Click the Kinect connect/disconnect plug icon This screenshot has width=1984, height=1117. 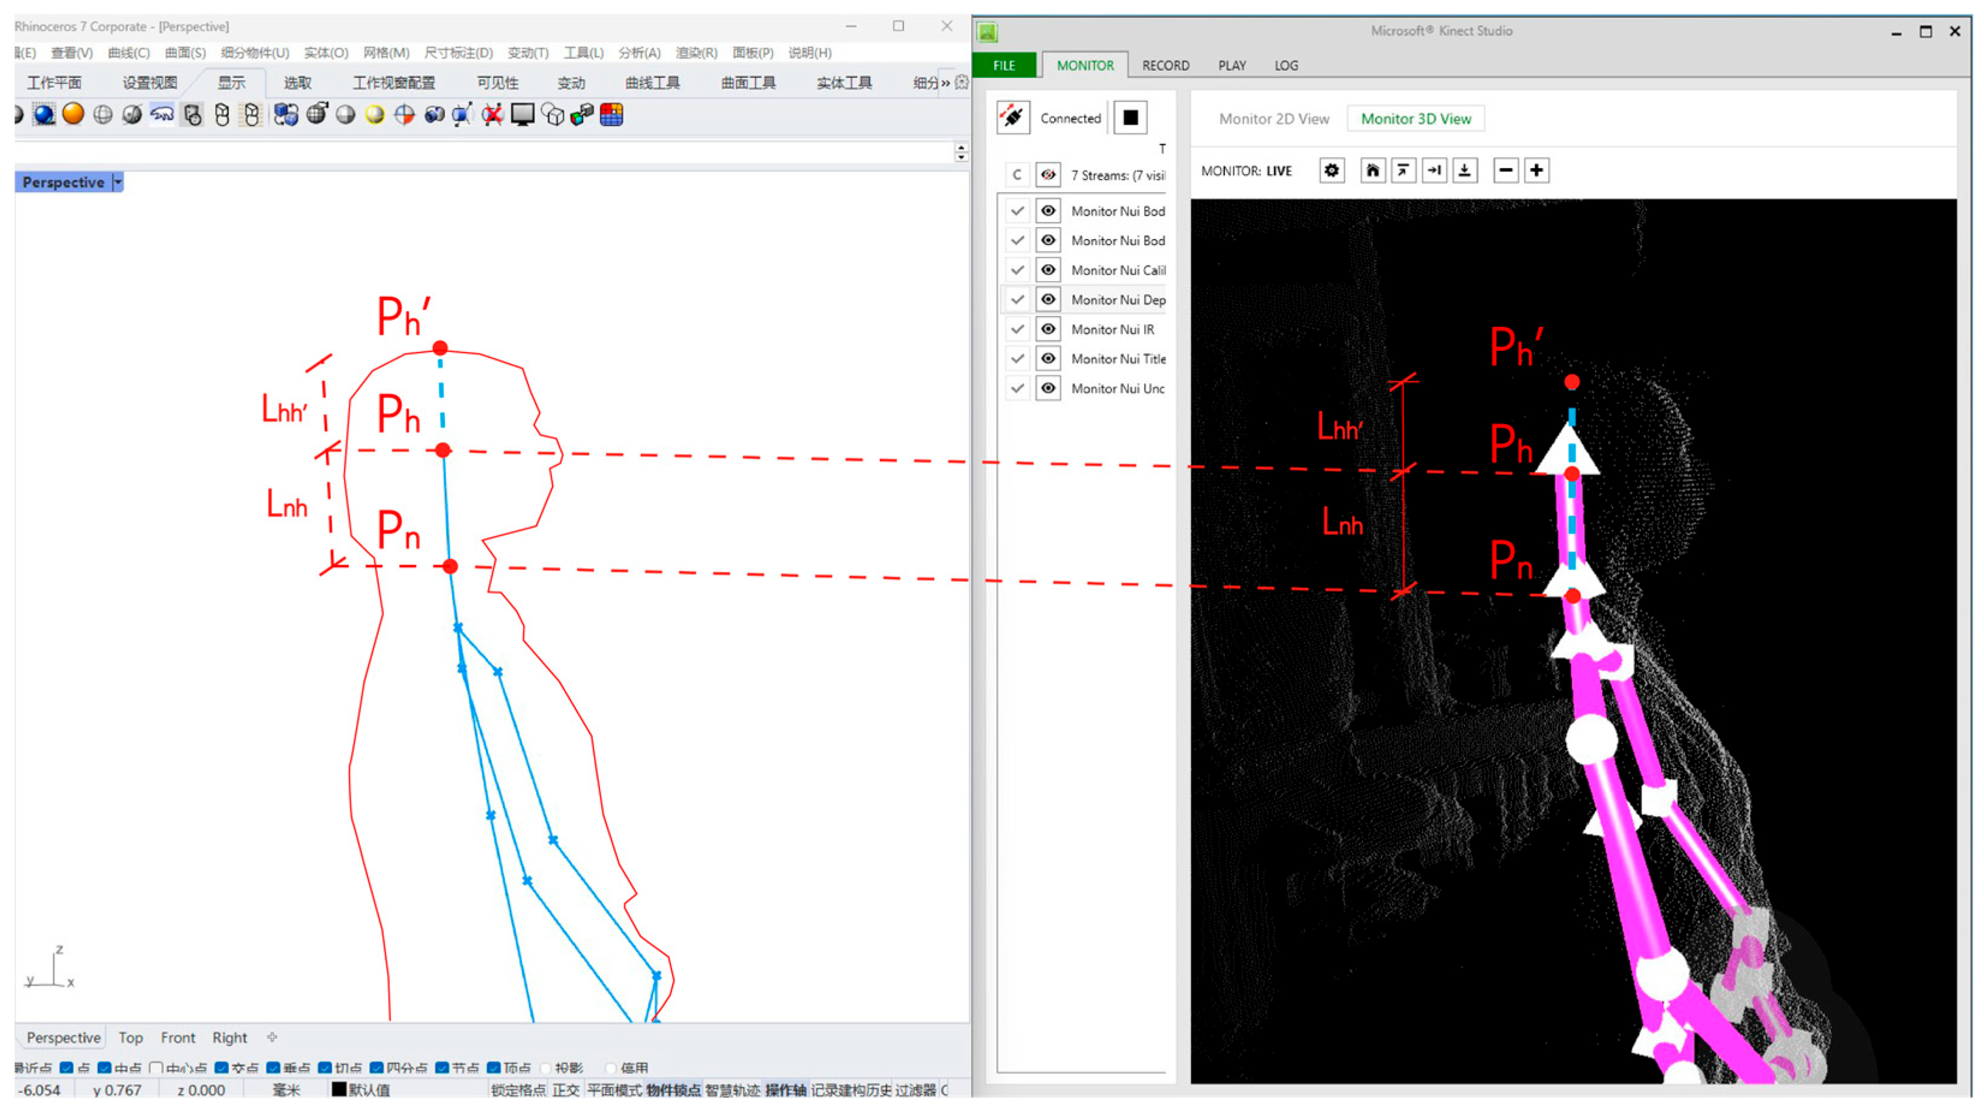tap(1012, 118)
